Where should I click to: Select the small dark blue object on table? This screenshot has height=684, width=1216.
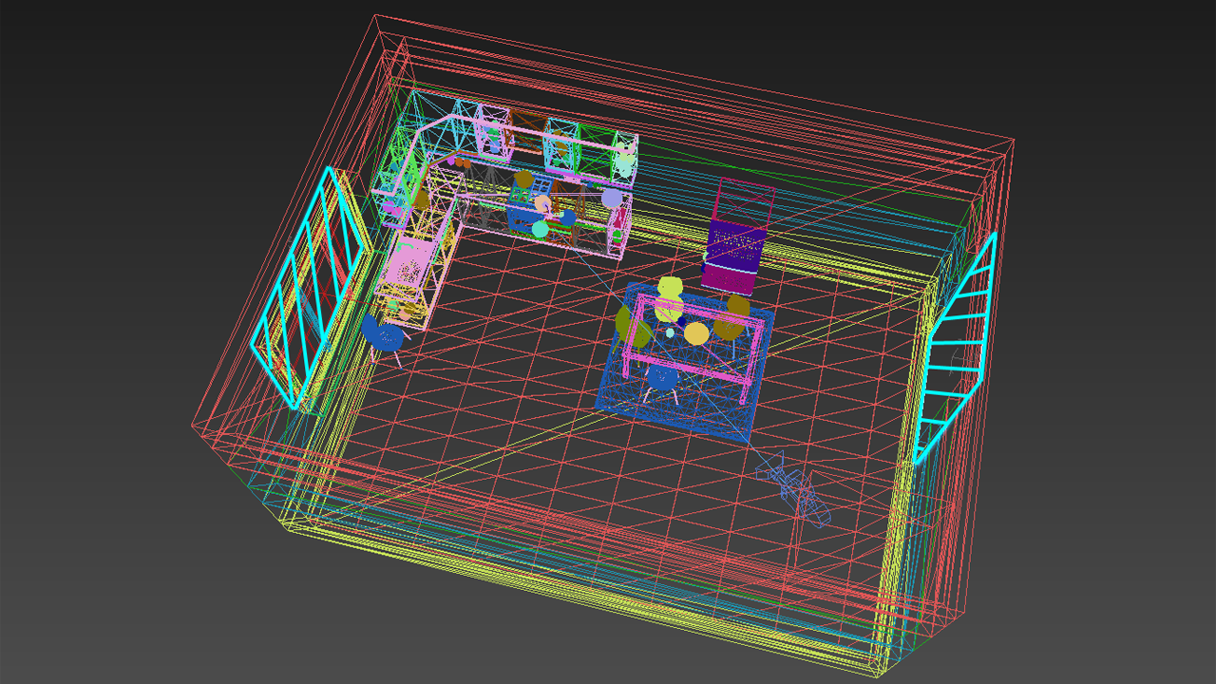click(x=681, y=322)
